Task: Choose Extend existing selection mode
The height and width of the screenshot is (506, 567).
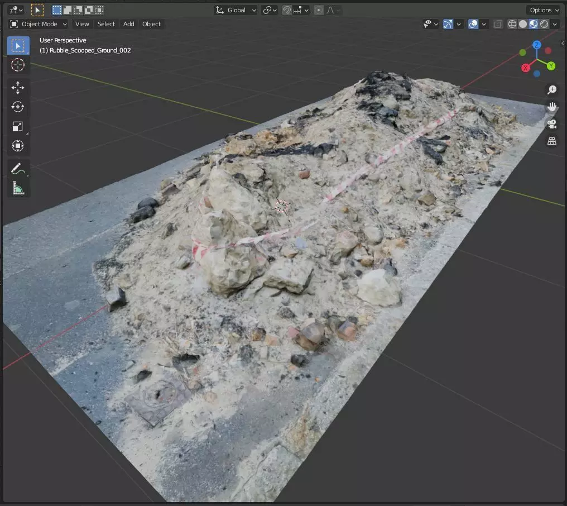Action: (x=68, y=10)
